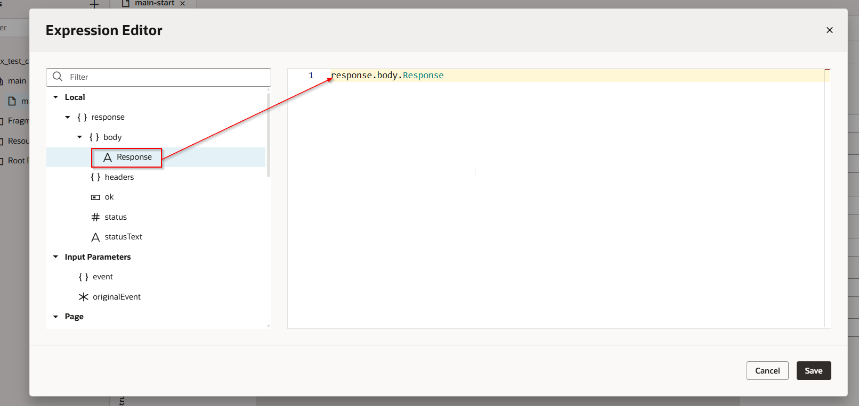
Task: Click the response tree label
Action: (x=108, y=117)
